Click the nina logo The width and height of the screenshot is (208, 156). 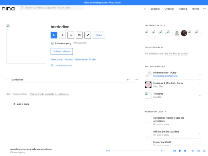8,8
